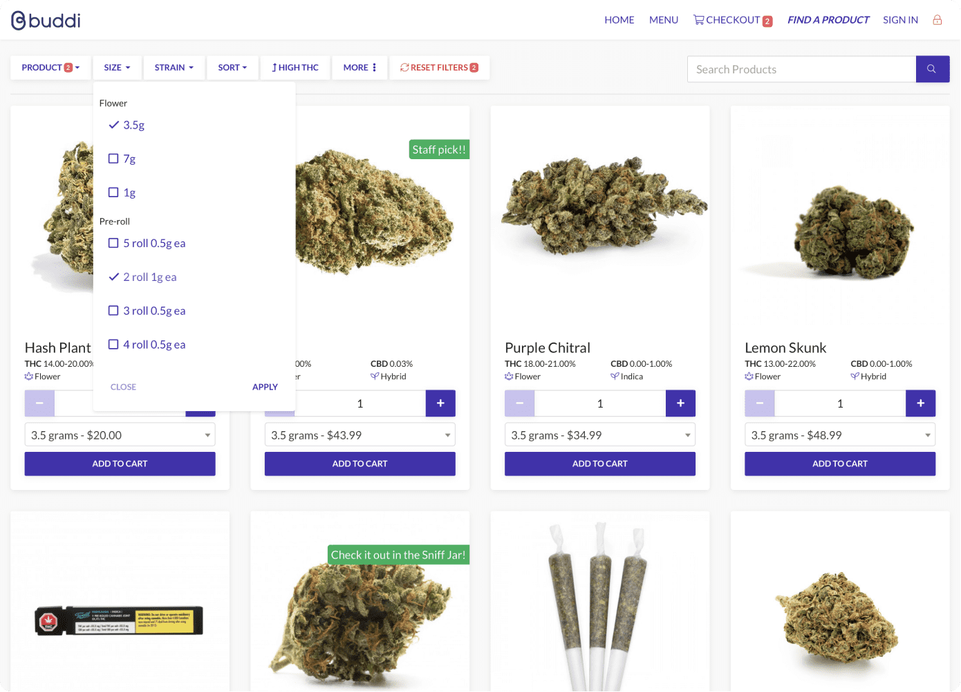Click the Staff pick!! badge
Image resolution: width=961 pixels, height=692 pixels.
pos(439,149)
